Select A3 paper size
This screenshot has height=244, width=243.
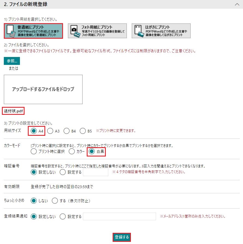click(50, 131)
